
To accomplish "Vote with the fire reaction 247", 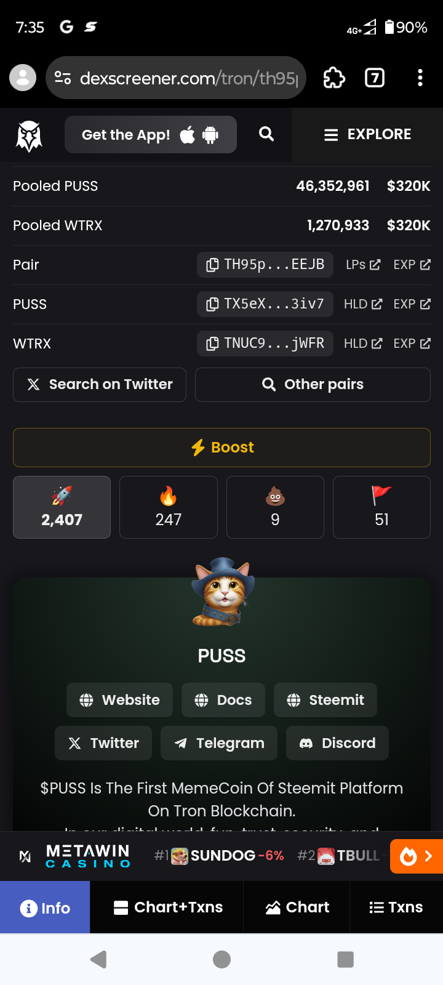I will tap(169, 507).
